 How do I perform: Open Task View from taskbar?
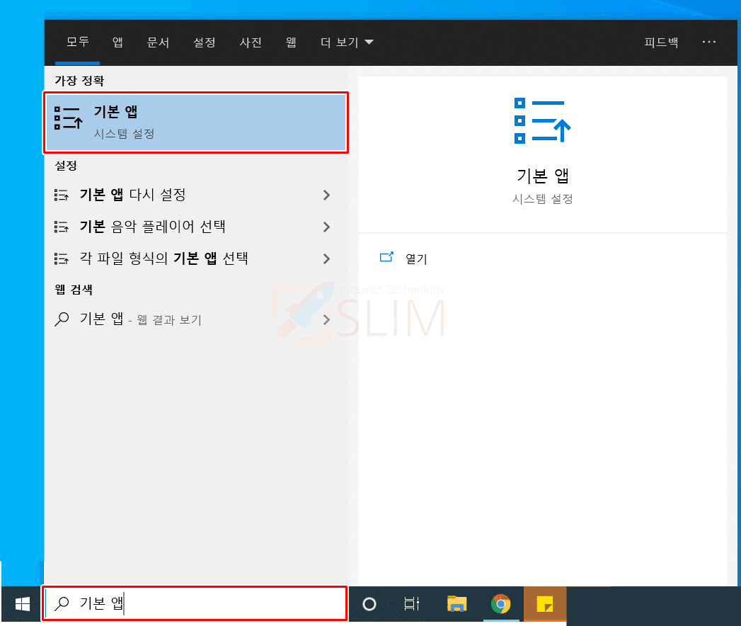412,604
